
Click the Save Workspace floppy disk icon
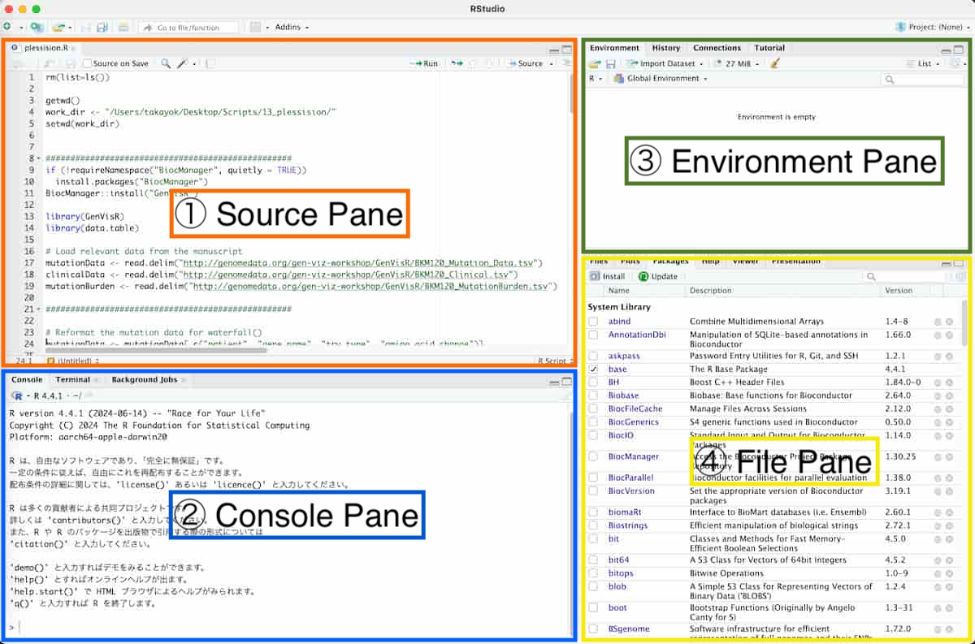coord(610,63)
